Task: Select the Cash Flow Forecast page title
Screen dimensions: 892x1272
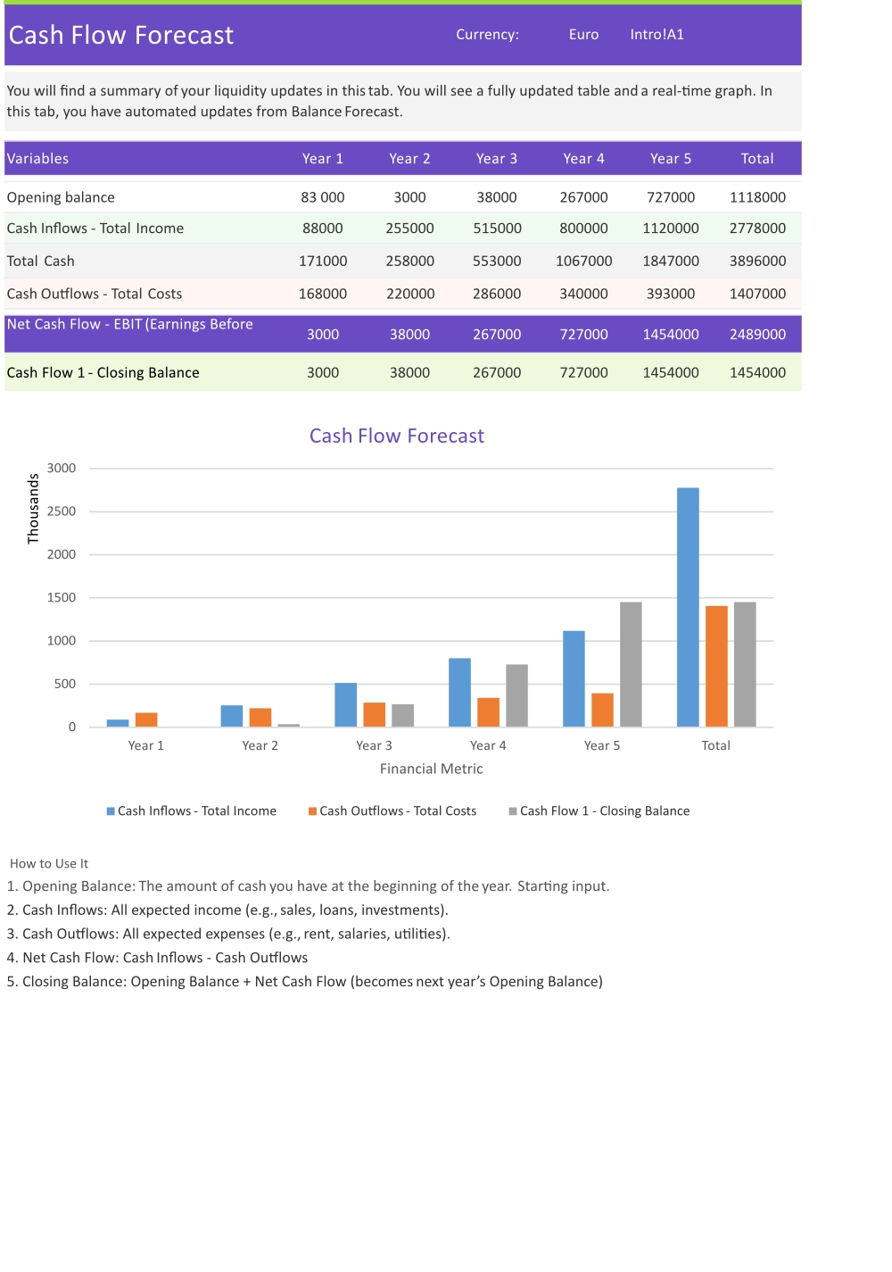Action: click(x=121, y=35)
